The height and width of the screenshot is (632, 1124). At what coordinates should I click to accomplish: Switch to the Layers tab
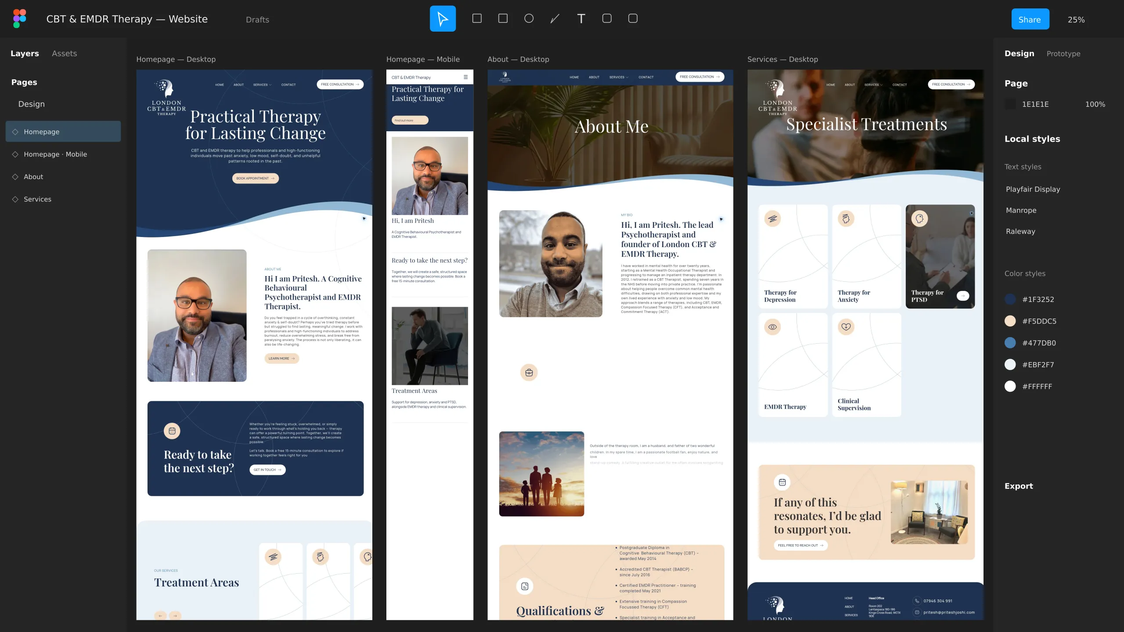pos(25,53)
